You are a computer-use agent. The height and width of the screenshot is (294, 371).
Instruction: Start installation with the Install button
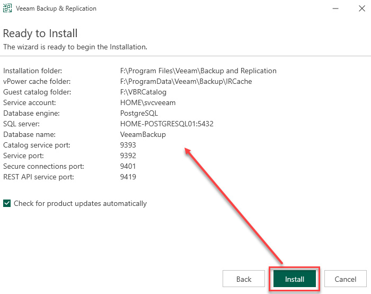coord(295,279)
